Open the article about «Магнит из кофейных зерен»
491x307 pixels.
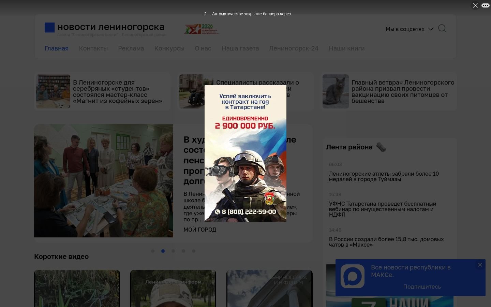click(x=118, y=92)
